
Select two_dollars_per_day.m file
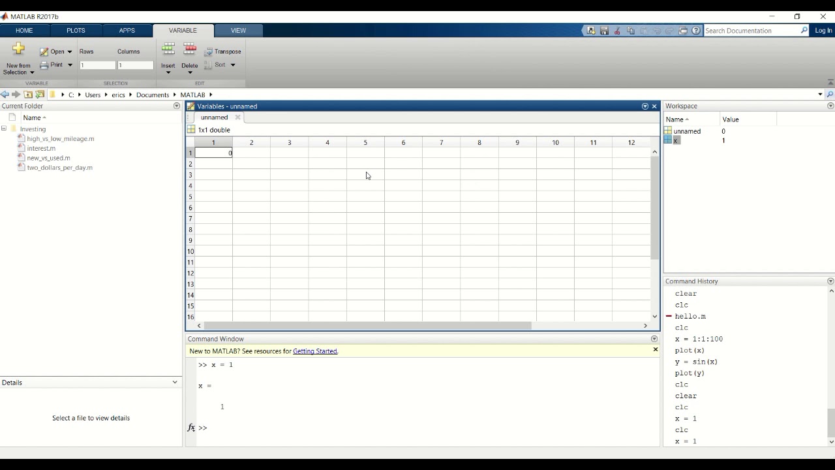tap(59, 168)
